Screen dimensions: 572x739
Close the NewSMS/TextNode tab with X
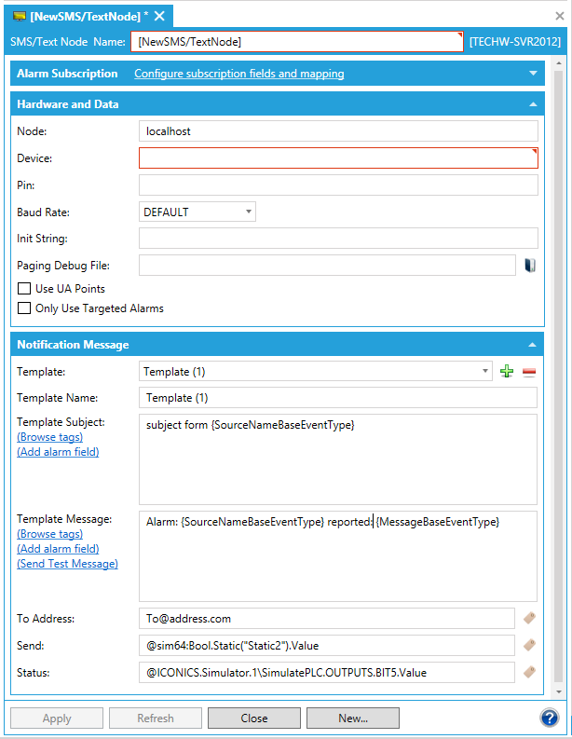click(159, 16)
